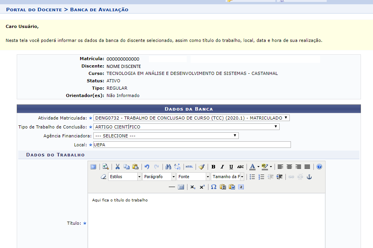The image size is (373, 248).
Task: Expand the Tipo de Trabalho de Conclusão dropdown
Action: tap(186, 127)
